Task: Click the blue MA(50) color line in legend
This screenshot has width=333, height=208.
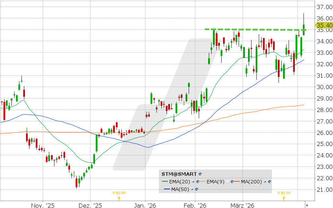Action: click(166, 189)
